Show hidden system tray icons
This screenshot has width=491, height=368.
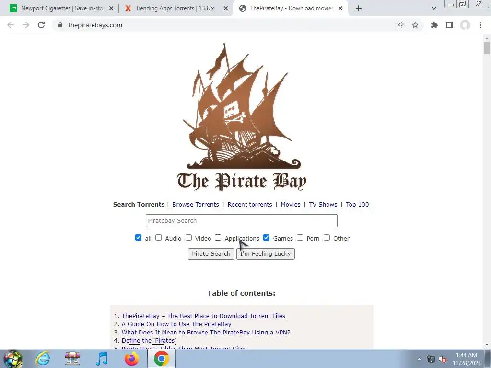[x=419, y=359]
